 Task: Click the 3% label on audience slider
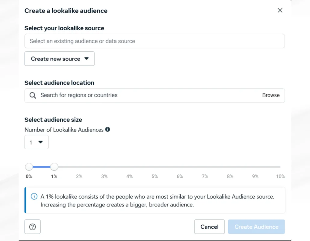point(104,176)
